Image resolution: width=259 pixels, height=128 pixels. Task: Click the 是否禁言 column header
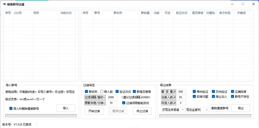(x=198, y=13)
